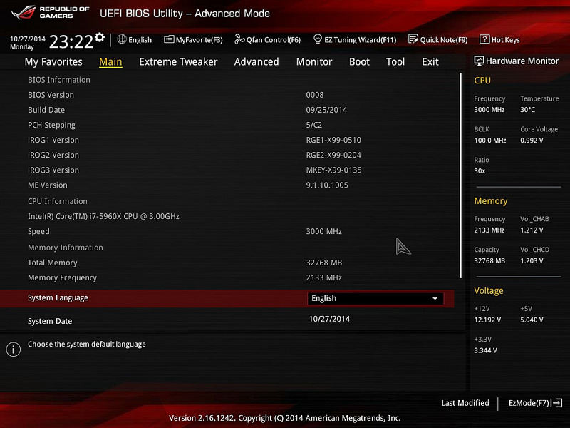Open the Monitor tab
Screen dimensions: 570x428
point(314,62)
